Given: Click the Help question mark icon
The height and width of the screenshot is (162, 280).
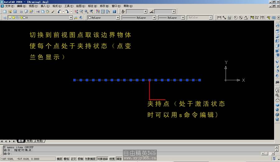Looking at the screenshot, I should click(x=114, y=11).
